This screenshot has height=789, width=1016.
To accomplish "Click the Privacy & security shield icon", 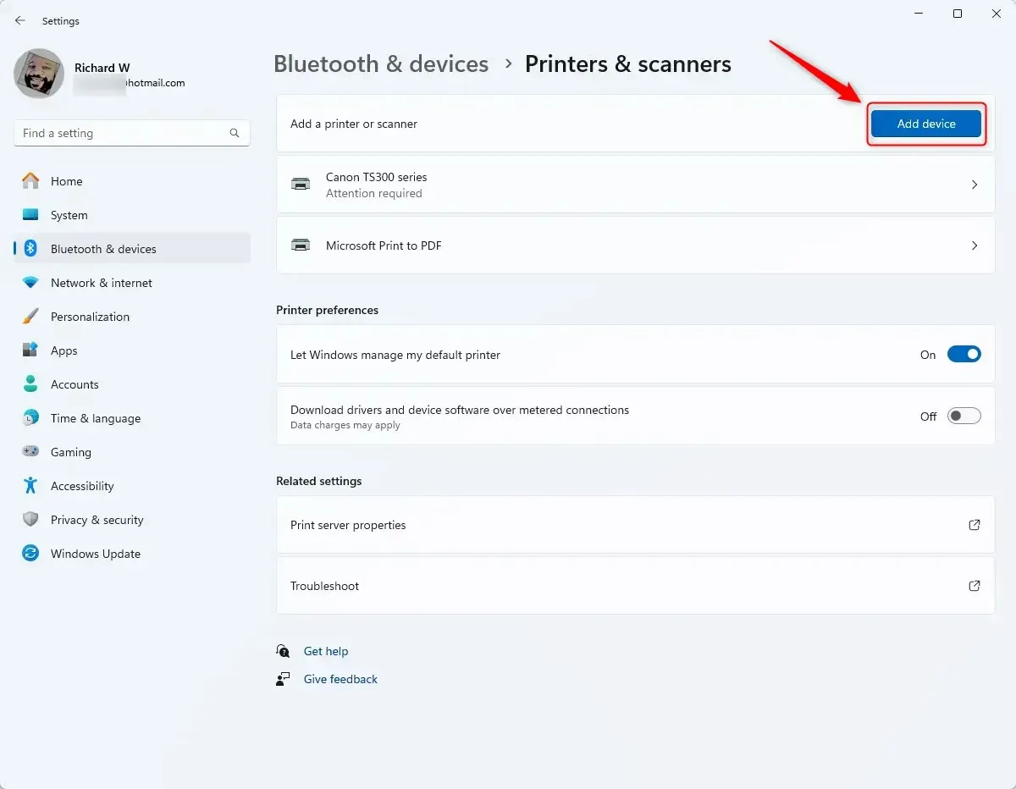I will pos(30,520).
